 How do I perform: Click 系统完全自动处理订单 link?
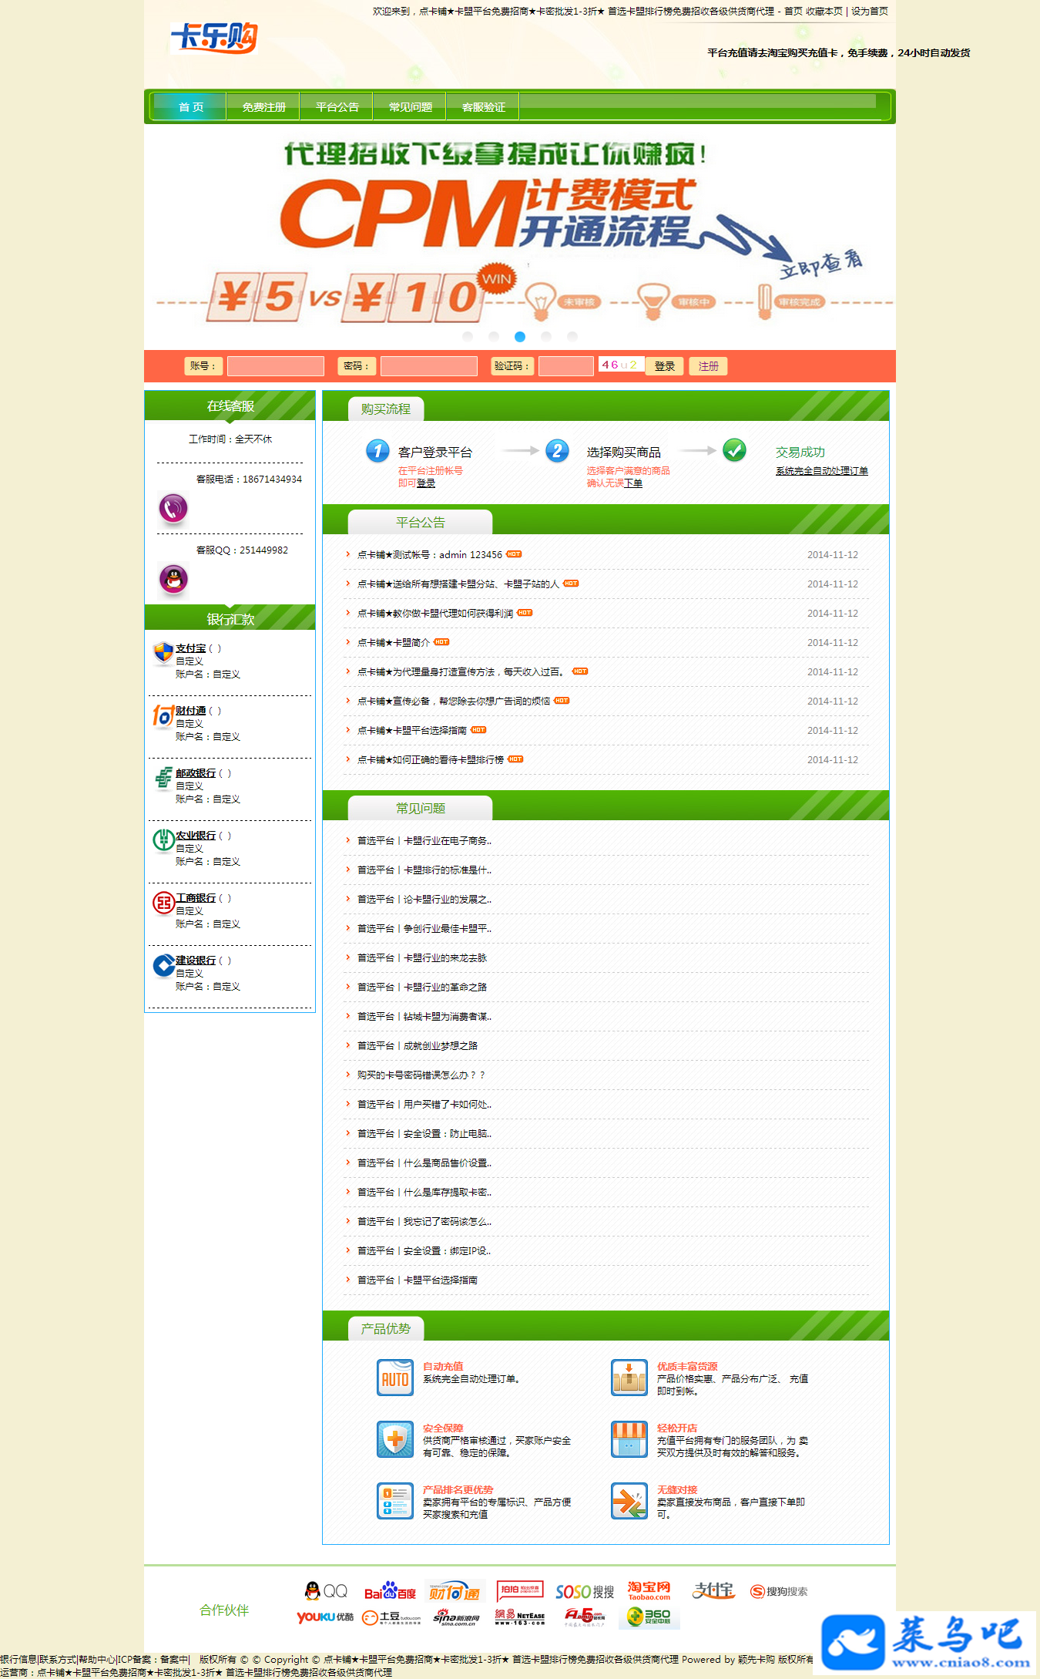tap(822, 471)
